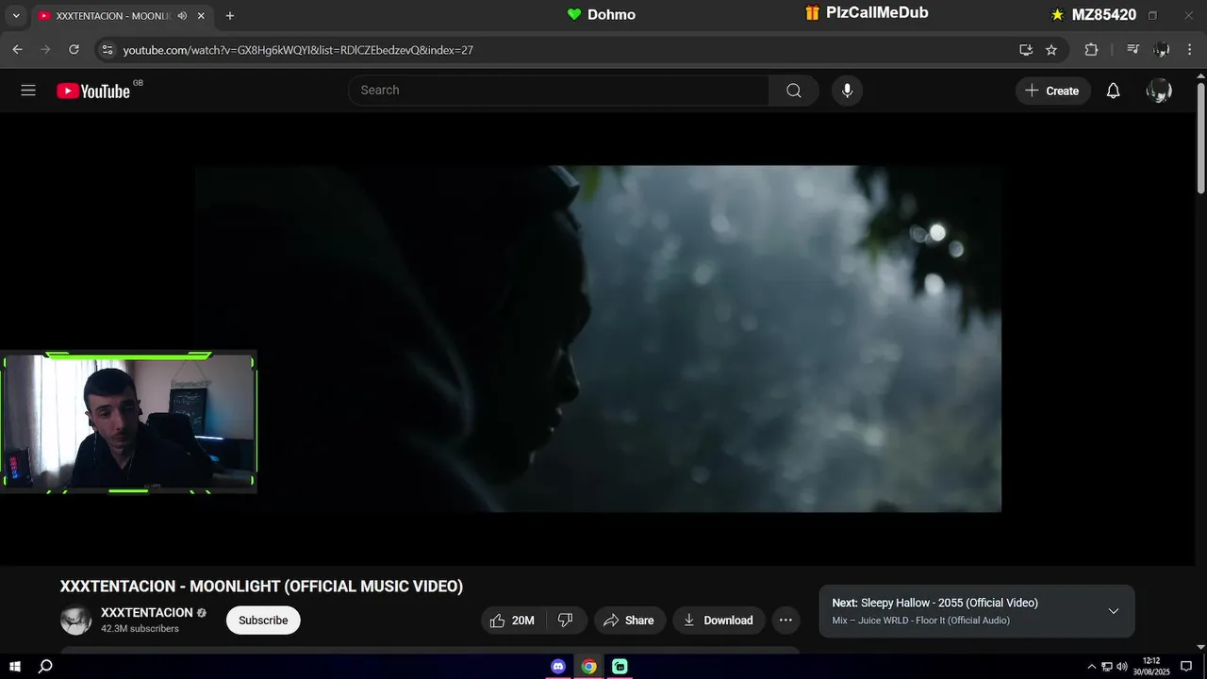Like the video with thumbs up
Image resolution: width=1207 pixels, height=679 pixels.
coord(498,620)
